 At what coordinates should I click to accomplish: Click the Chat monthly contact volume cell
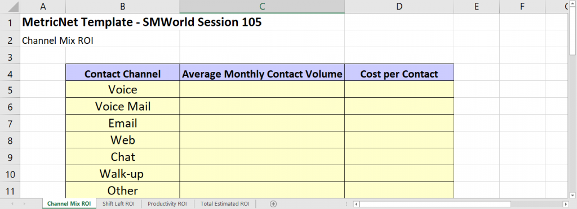(x=262, y=157)
